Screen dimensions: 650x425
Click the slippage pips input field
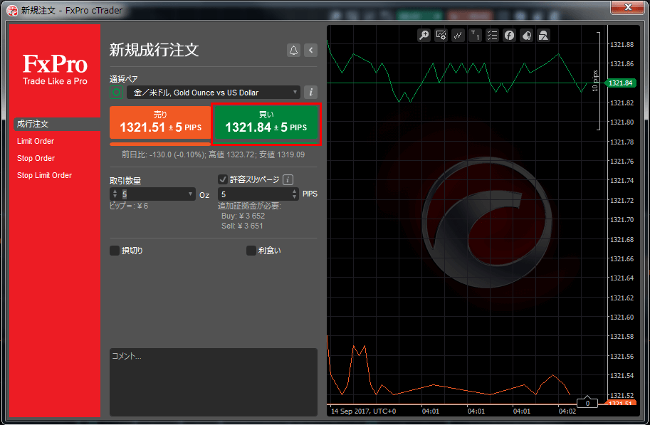(258, 194)
